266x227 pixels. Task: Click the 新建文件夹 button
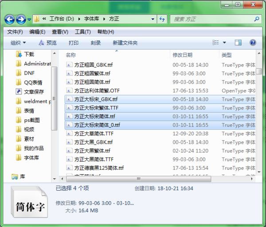click(125, 43)
